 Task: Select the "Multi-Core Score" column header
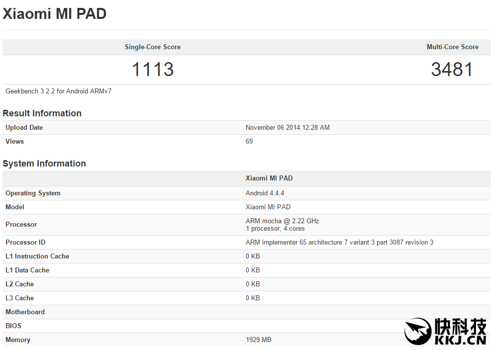coord(453,47)
